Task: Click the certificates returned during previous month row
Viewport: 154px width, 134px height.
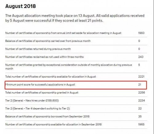Action: pos(76,49)
